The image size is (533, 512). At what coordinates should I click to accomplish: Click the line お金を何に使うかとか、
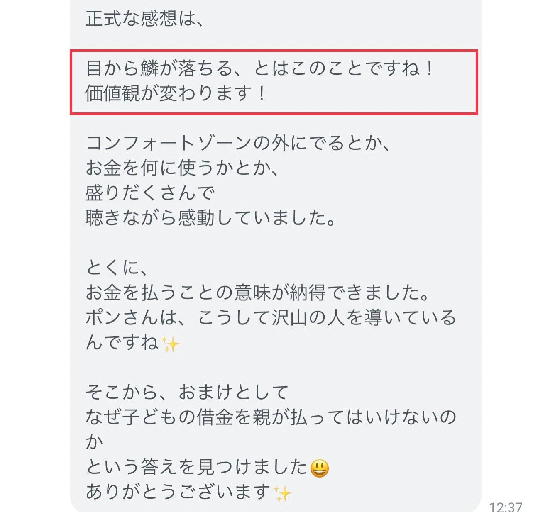(182, 168)
